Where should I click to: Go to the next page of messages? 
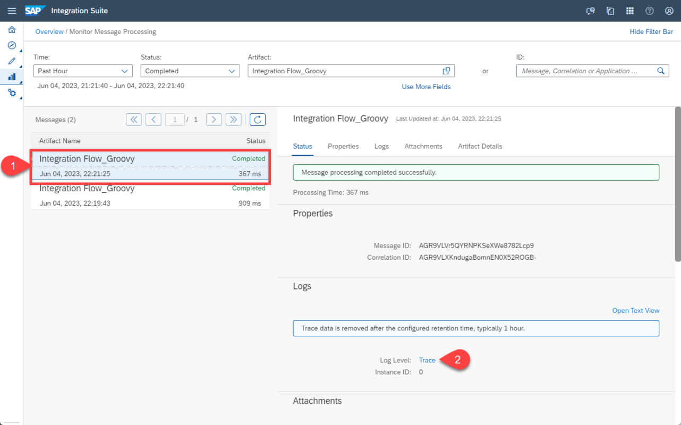point(214,120)
